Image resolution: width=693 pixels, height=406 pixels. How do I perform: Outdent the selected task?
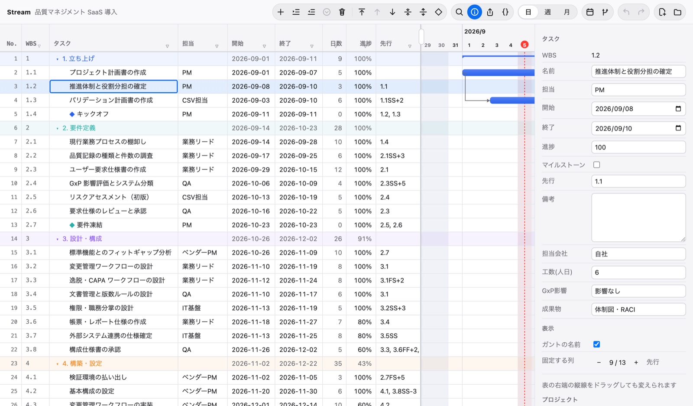tap(311, 12)
